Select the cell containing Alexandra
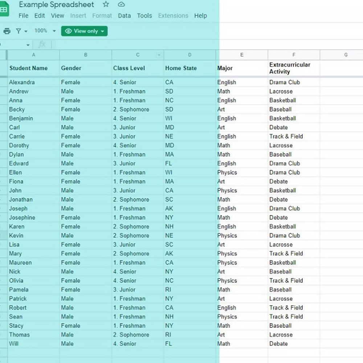 tap(33, 82)
